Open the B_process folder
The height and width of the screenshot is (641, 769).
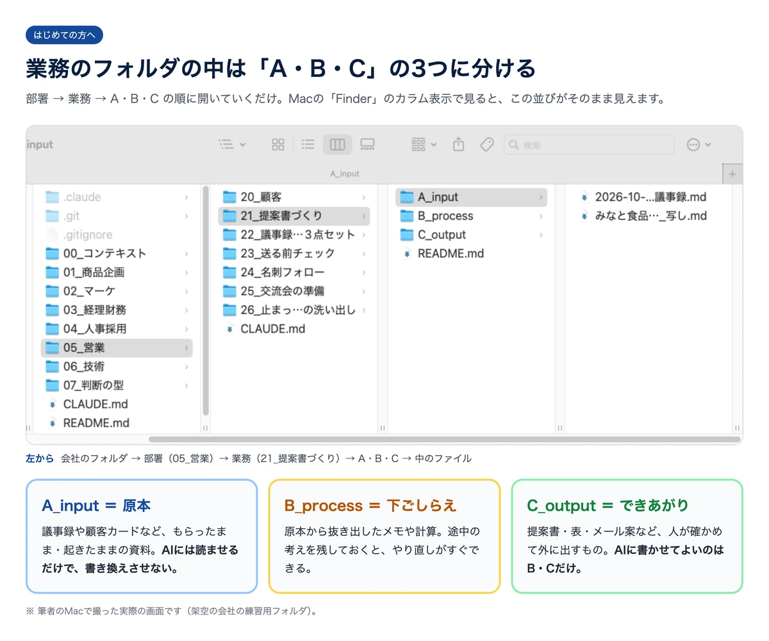(472, 216)
